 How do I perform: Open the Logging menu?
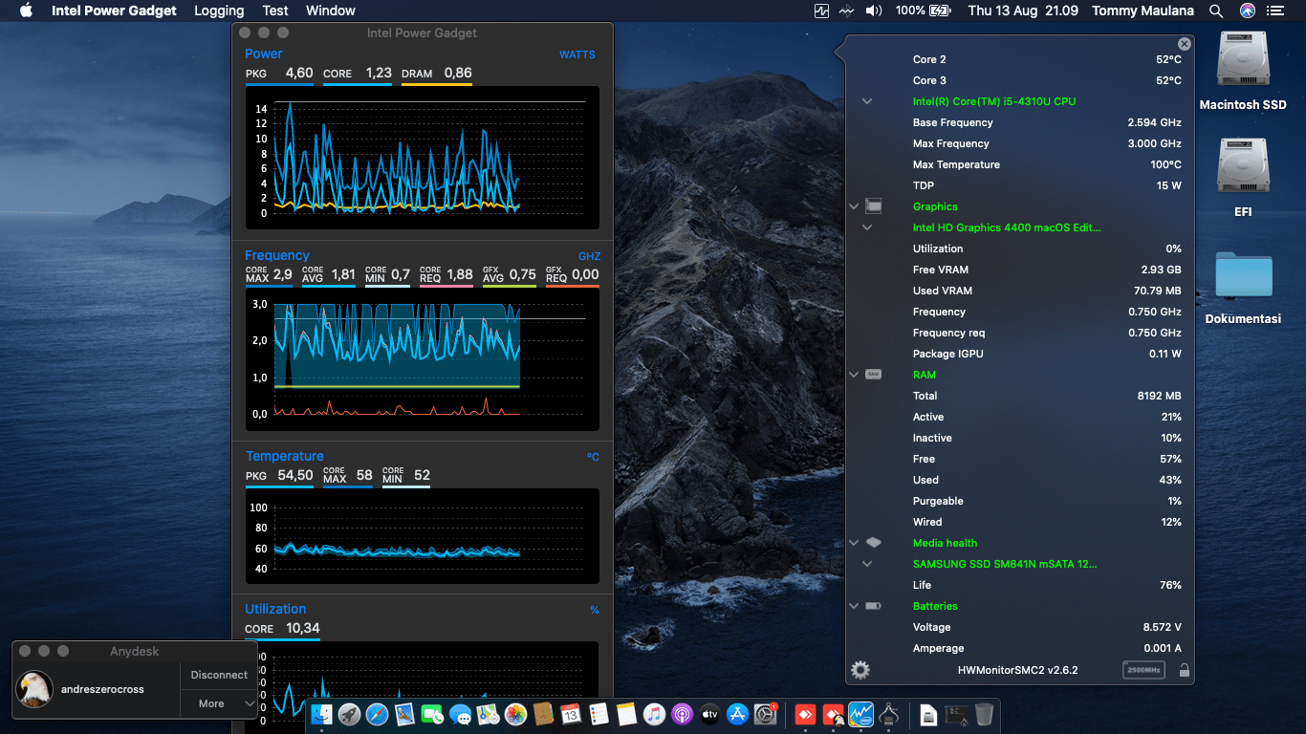click(219, 11)
